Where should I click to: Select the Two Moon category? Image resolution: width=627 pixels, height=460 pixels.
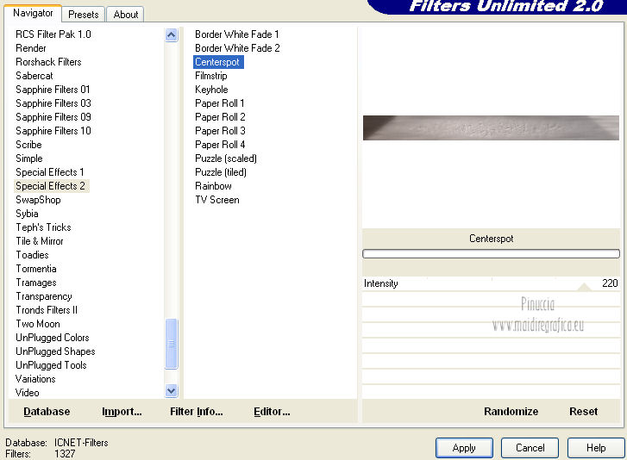38,324
